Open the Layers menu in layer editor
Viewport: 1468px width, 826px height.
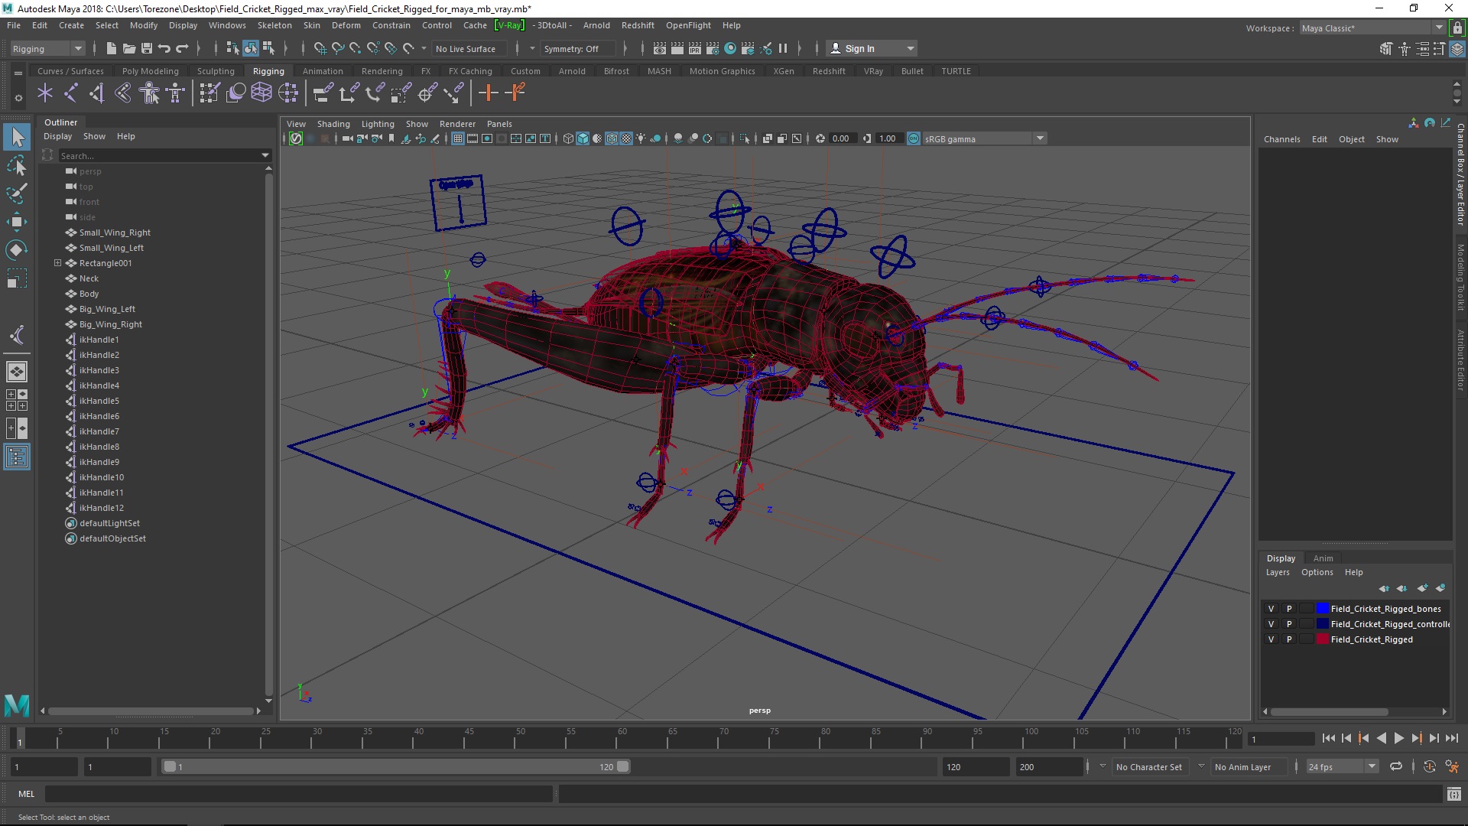1278,572
